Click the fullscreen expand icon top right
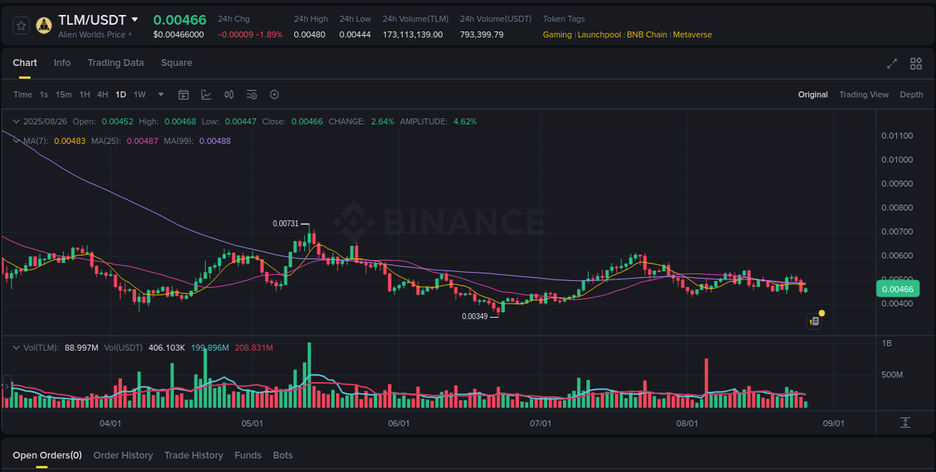This screenshot has width=936, height=472. tap(891, 64)
